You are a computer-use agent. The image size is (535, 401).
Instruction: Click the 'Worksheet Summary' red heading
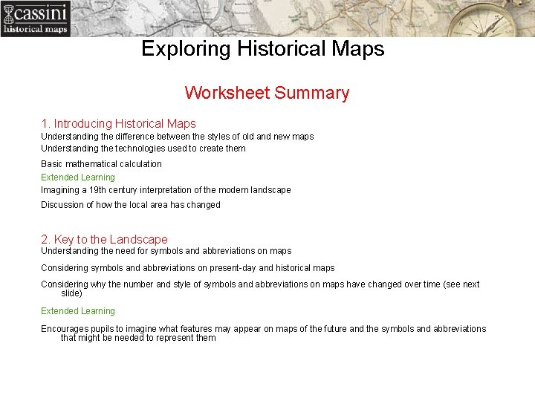267,93
